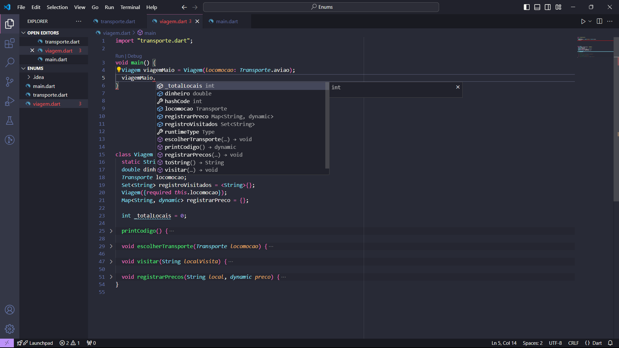Collapse the ENUMS folder section
The width and height of the screenshot is (619, 348).
pos(24,68)
